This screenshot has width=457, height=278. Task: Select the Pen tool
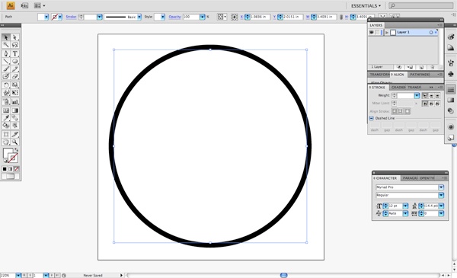(6, 53)
